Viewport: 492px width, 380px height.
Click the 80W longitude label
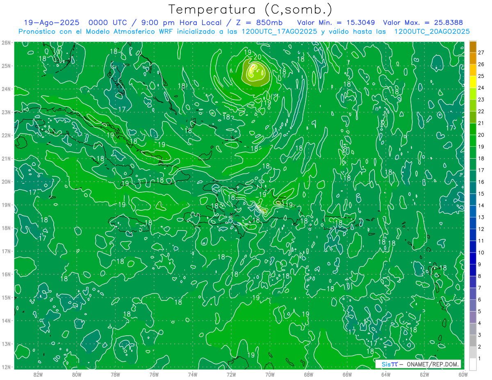[x=77, y=374]
